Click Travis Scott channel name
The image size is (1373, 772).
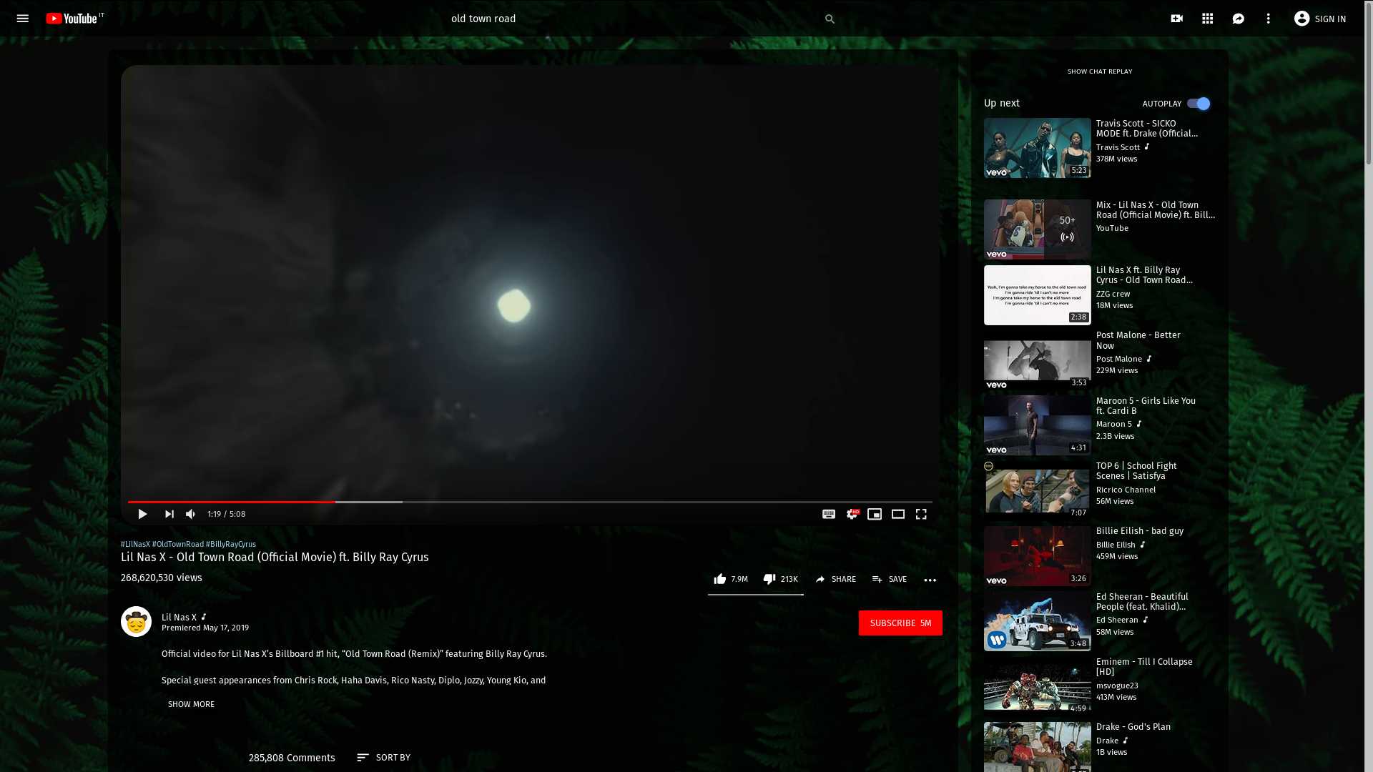pos(1118,147)
